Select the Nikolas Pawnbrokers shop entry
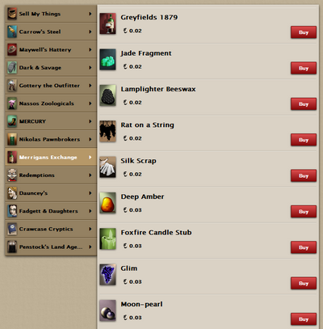 [x=51, y=139]
